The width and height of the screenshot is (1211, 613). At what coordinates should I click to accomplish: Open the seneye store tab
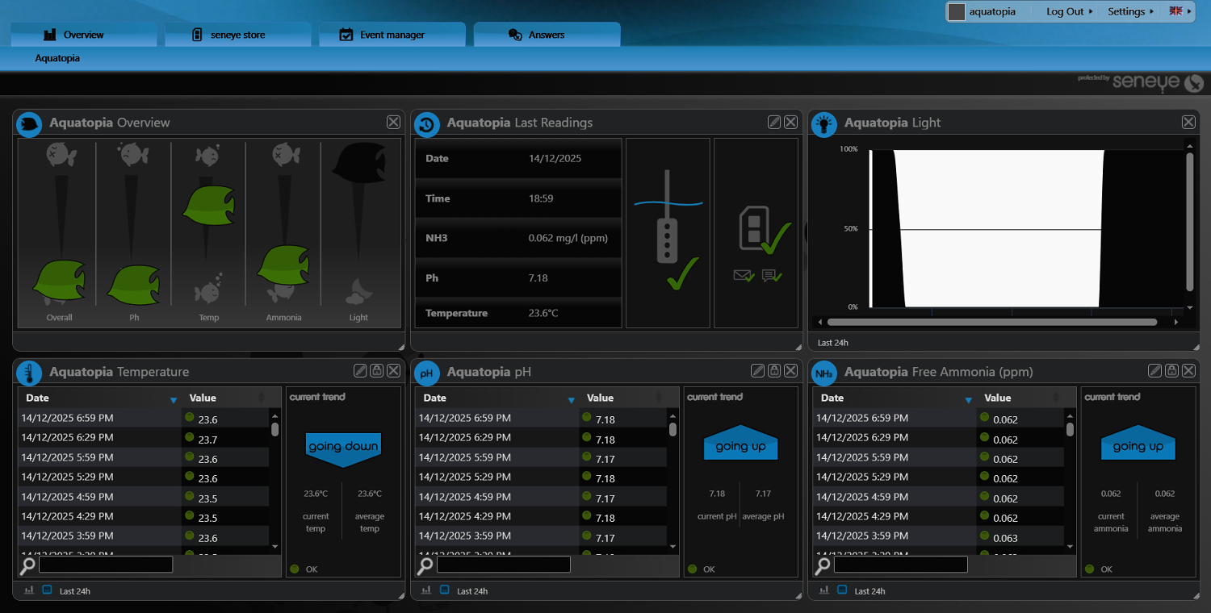pos(237,35)
